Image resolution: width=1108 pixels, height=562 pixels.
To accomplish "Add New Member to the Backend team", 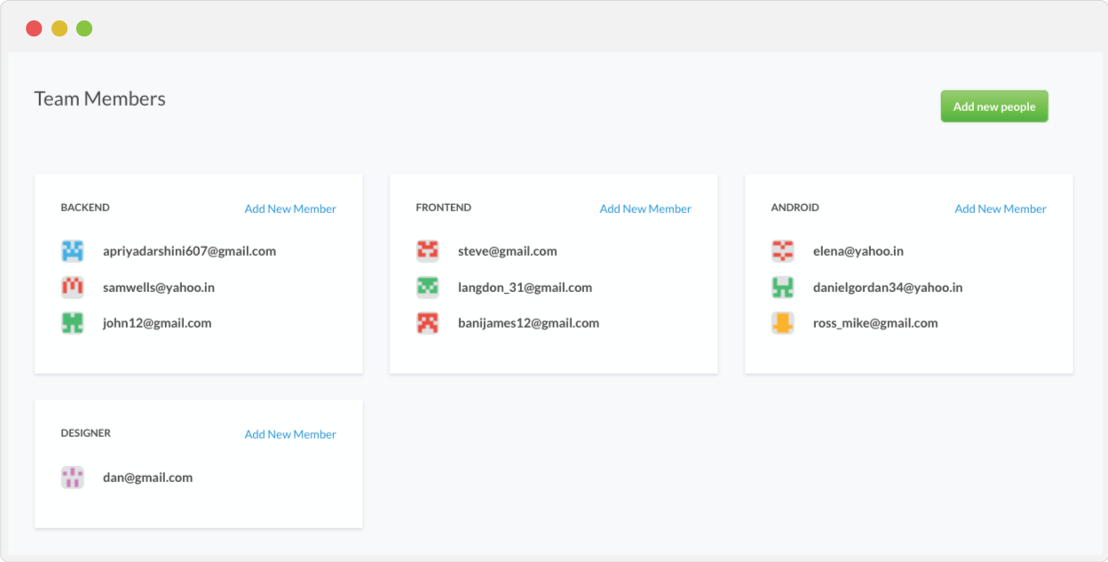I will [290, 209].
